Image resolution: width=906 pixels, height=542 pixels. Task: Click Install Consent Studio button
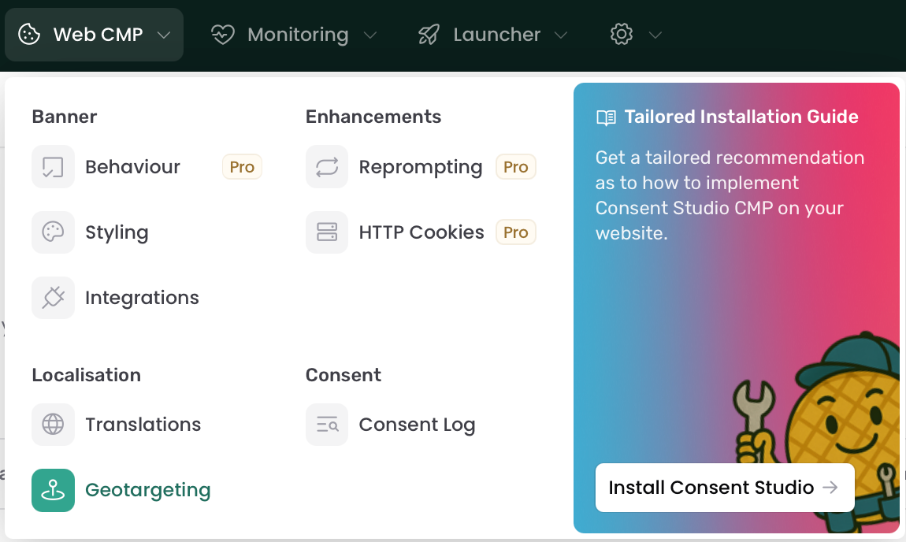pyautogui.click(x=725, y=488)
